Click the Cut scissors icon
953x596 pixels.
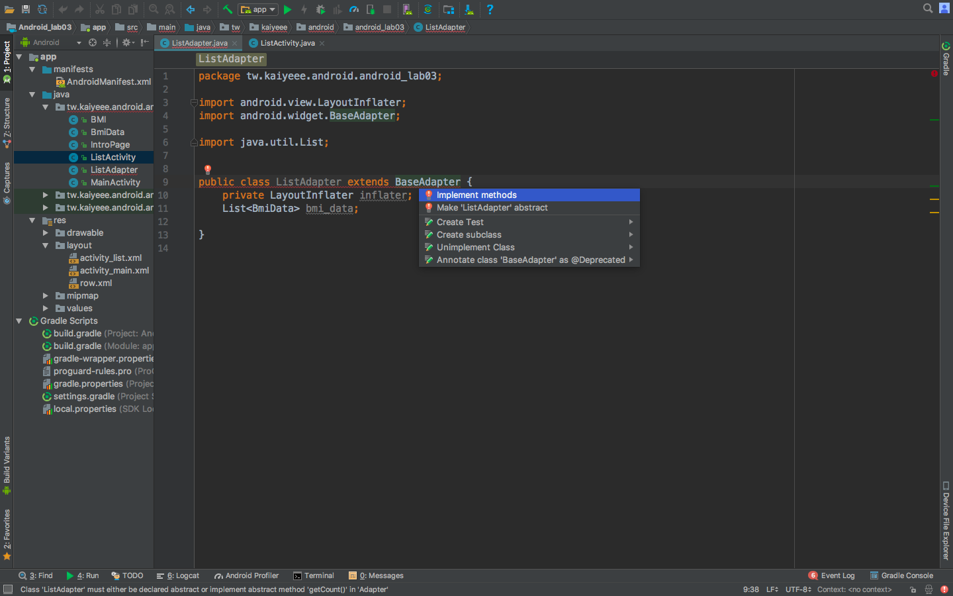(x=99, y=9)
